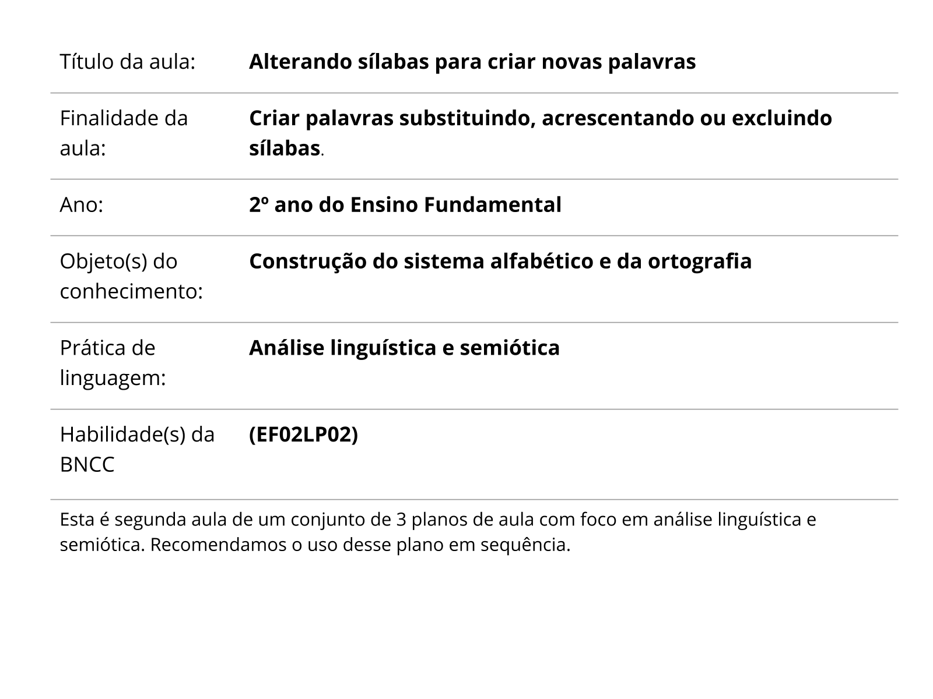This screenshot has height=699, width=933.
Task: Click the 'Habilidade(s) da BNCC' label
Action: pyautogui.click(x=138, y=449)
